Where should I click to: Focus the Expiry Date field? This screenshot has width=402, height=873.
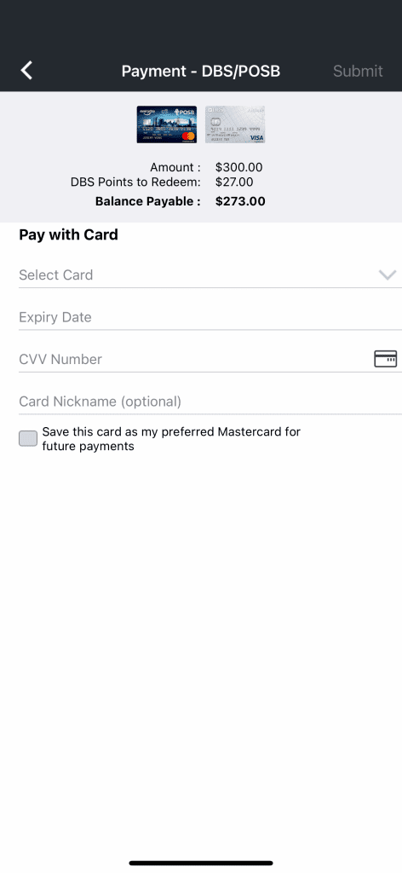[x=210, y=317]
